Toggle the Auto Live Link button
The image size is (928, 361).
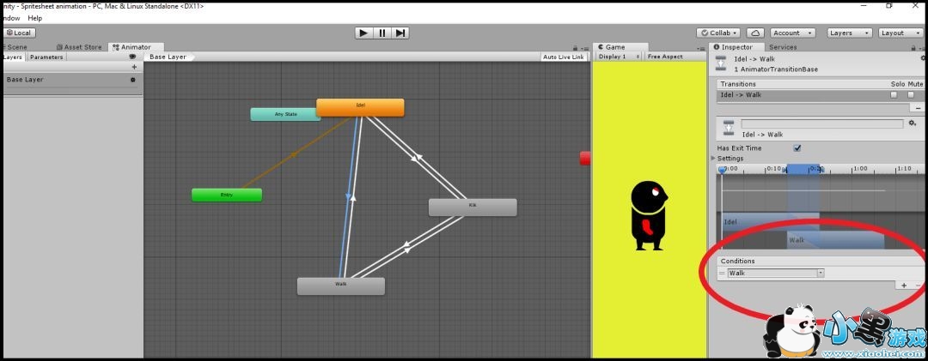tap(564, 57)
